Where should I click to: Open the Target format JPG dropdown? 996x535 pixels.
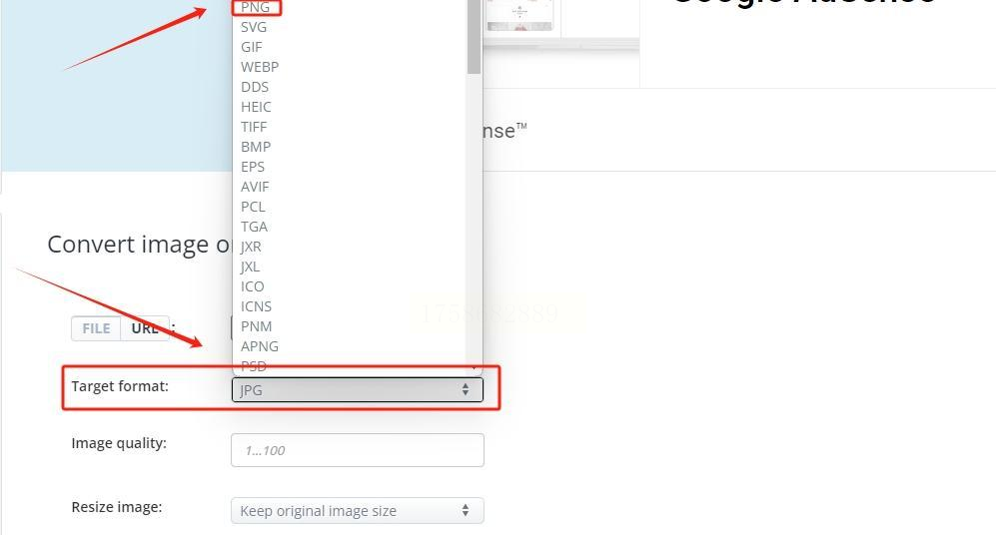coord(357,389)
